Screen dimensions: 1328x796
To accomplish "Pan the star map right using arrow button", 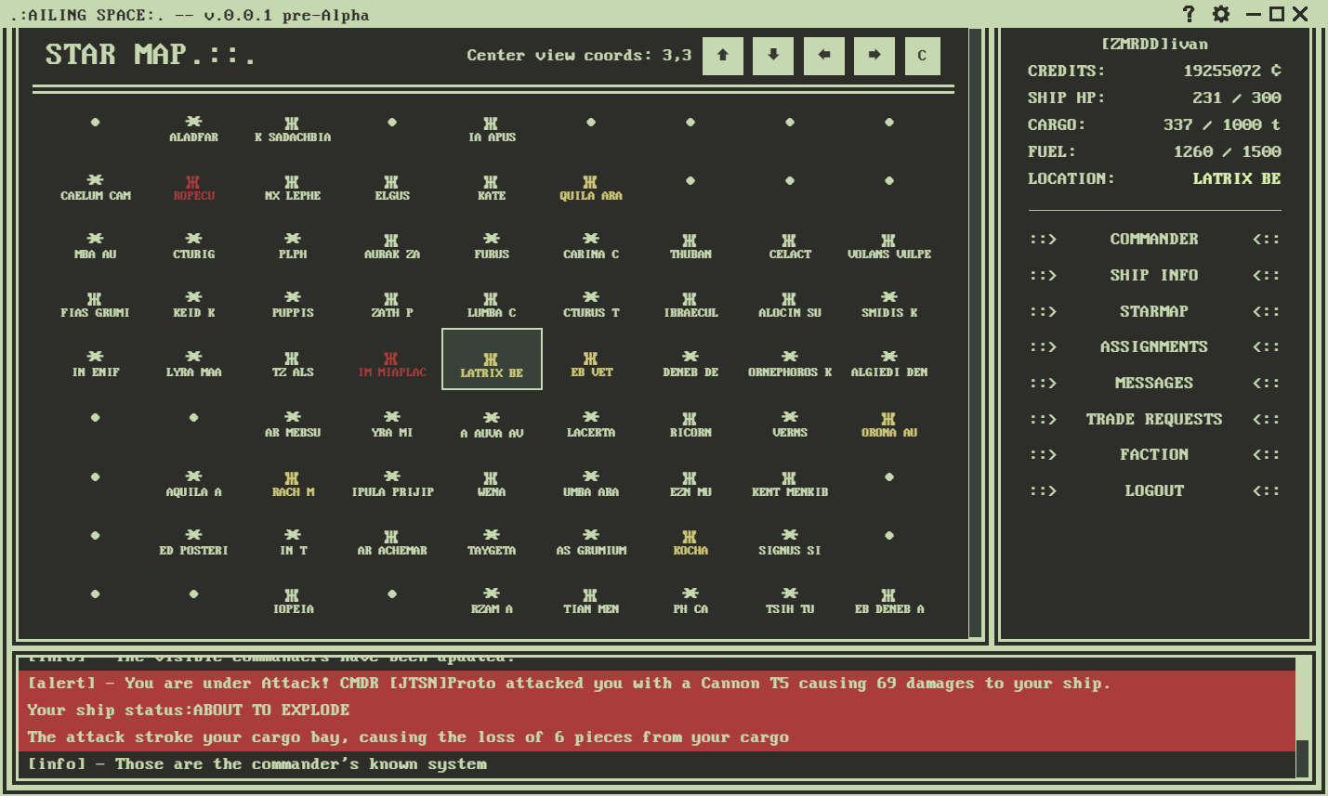I will tap(873, 56).
